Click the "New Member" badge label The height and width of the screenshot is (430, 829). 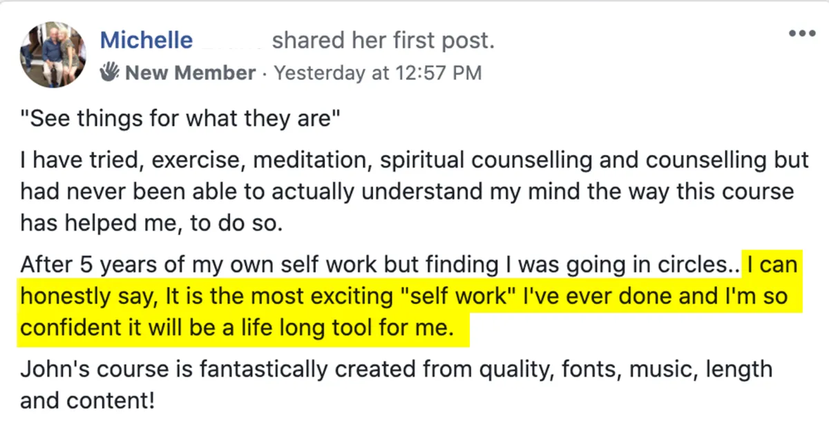click(x=191, y=73)
